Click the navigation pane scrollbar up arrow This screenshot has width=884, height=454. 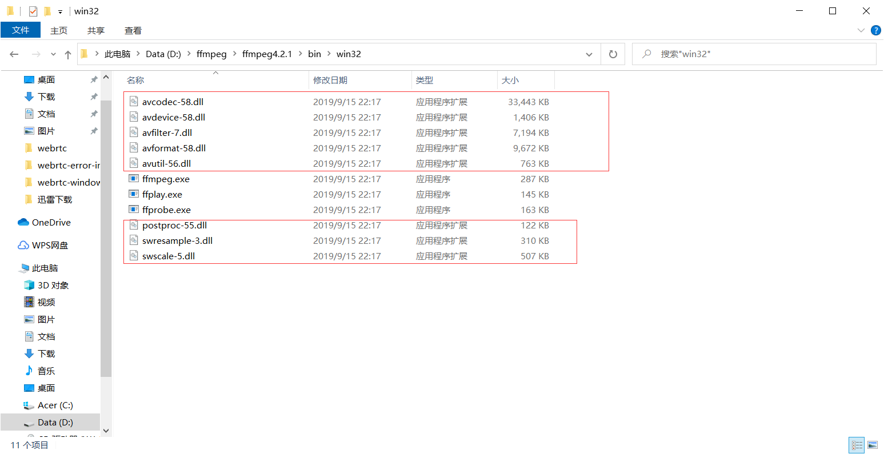pyautogui.click(x=106, y=77)
